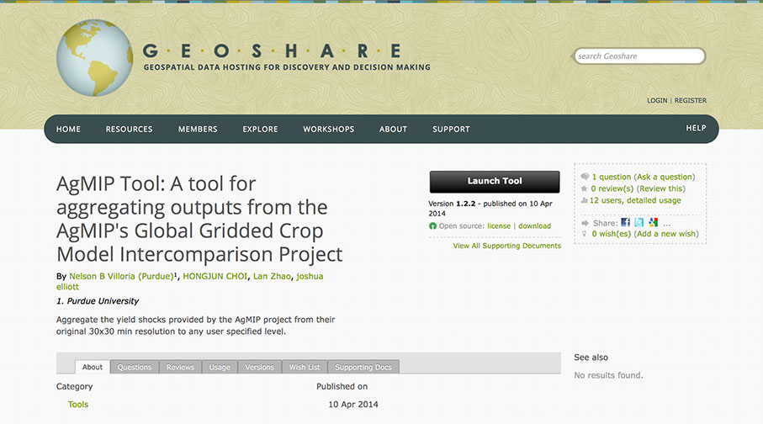Share on Facebook icon
The width and height of the screenshot is (763, 424).
(x=625, y=222)
